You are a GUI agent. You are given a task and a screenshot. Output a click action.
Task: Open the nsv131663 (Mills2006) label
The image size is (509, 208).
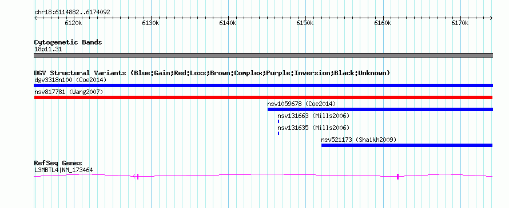[313, 116]
